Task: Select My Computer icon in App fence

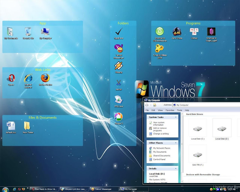Action: (x=46, y=33)
